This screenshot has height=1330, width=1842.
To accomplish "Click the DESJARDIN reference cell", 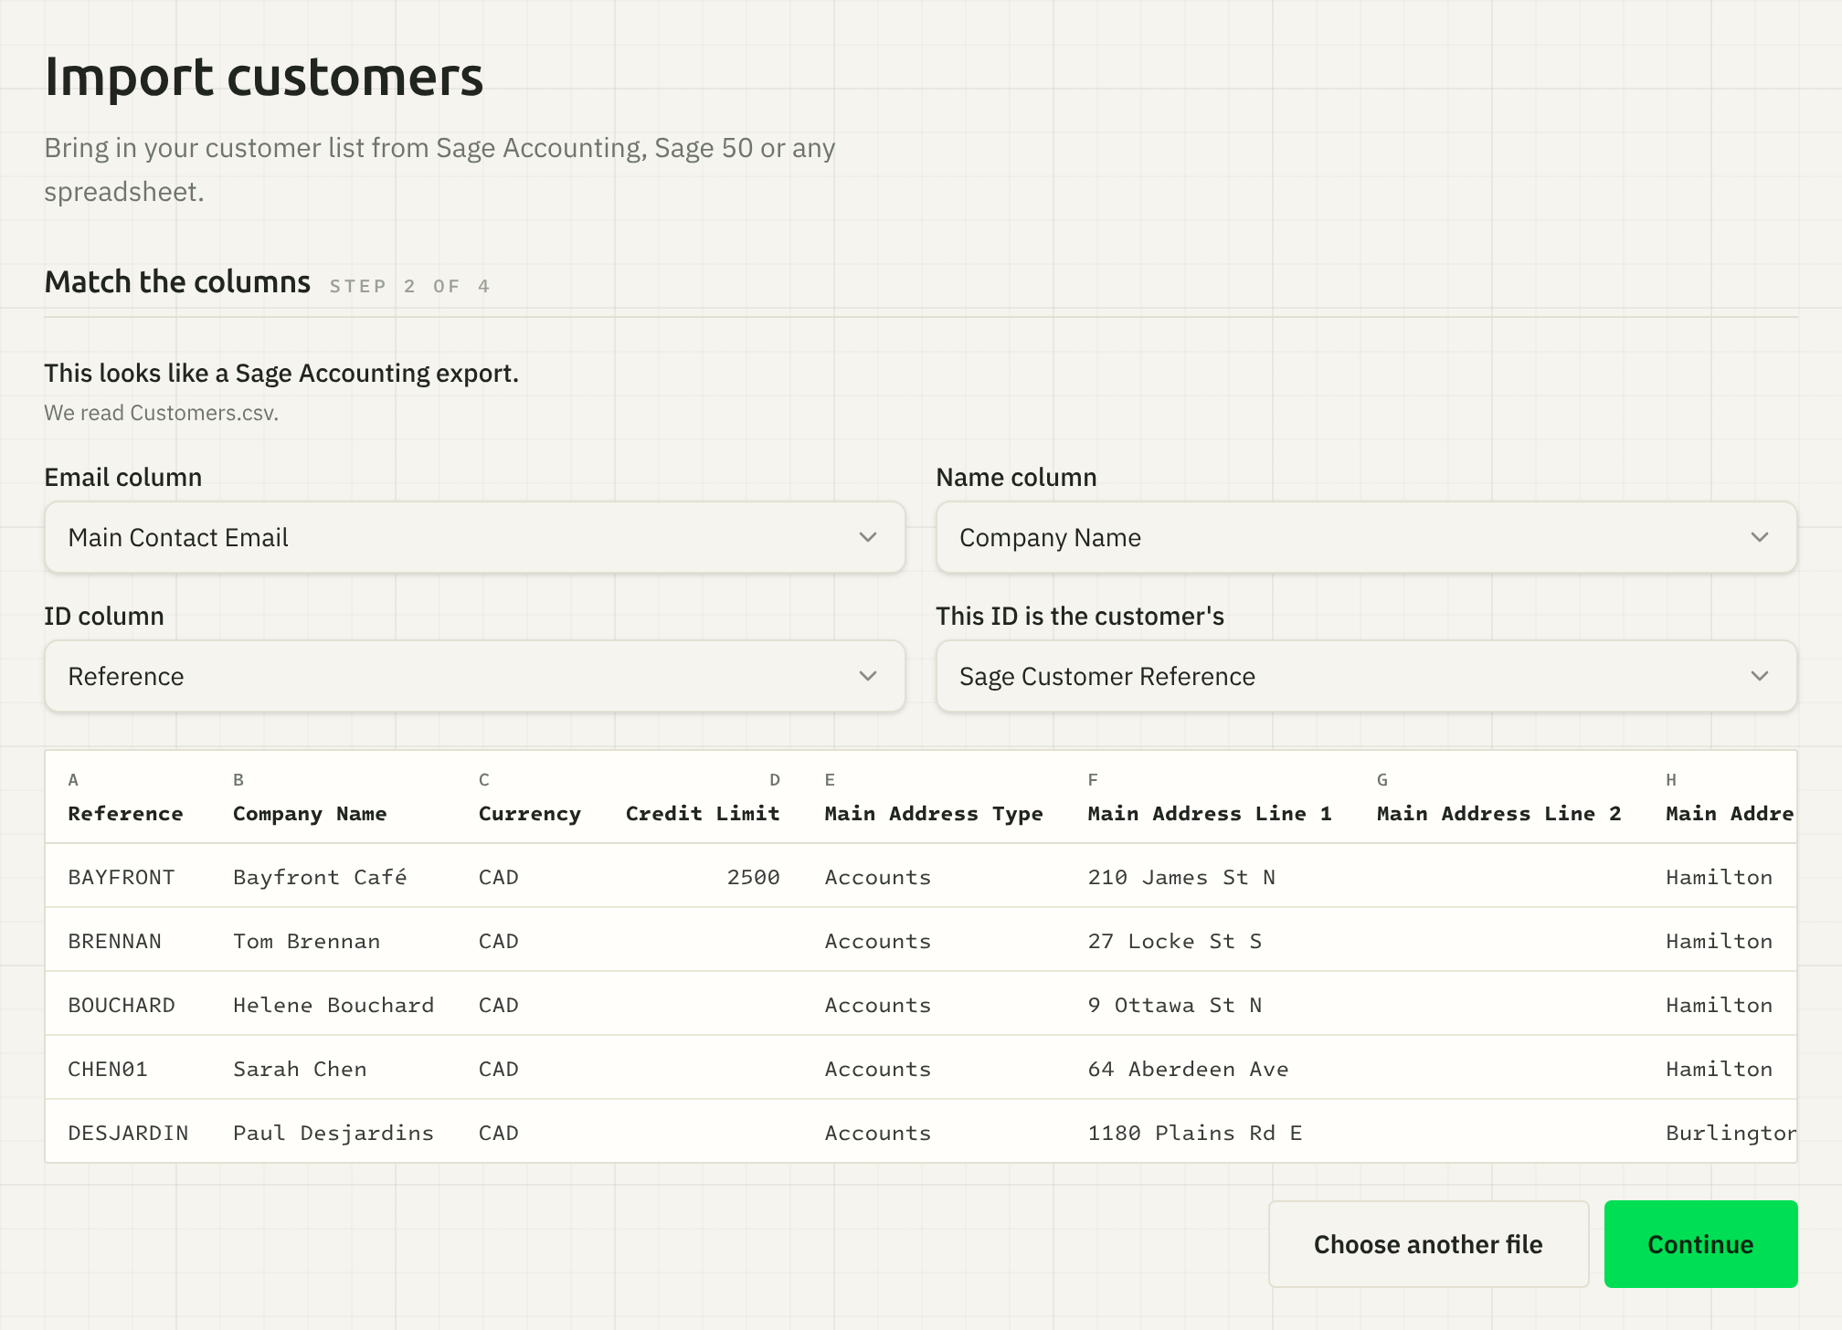I will pyautogui.click(x=129, y=1133).
